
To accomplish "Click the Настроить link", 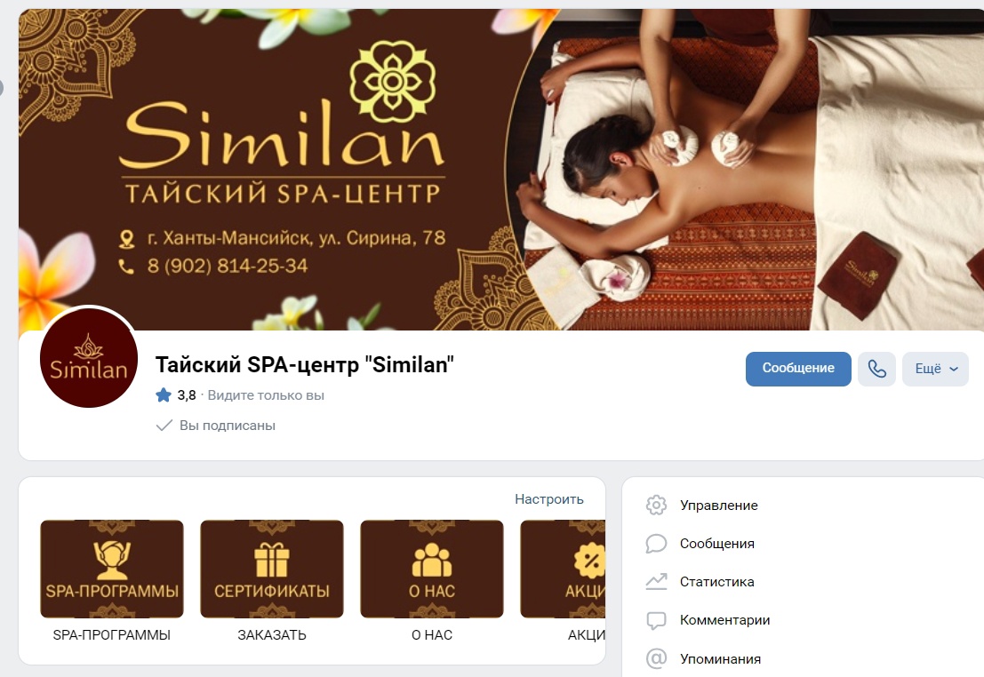I will 549,498.
